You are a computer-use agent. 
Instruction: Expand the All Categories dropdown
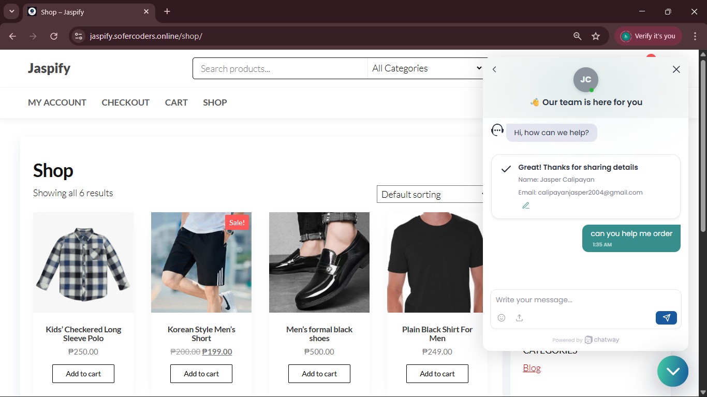pos(426,68)
